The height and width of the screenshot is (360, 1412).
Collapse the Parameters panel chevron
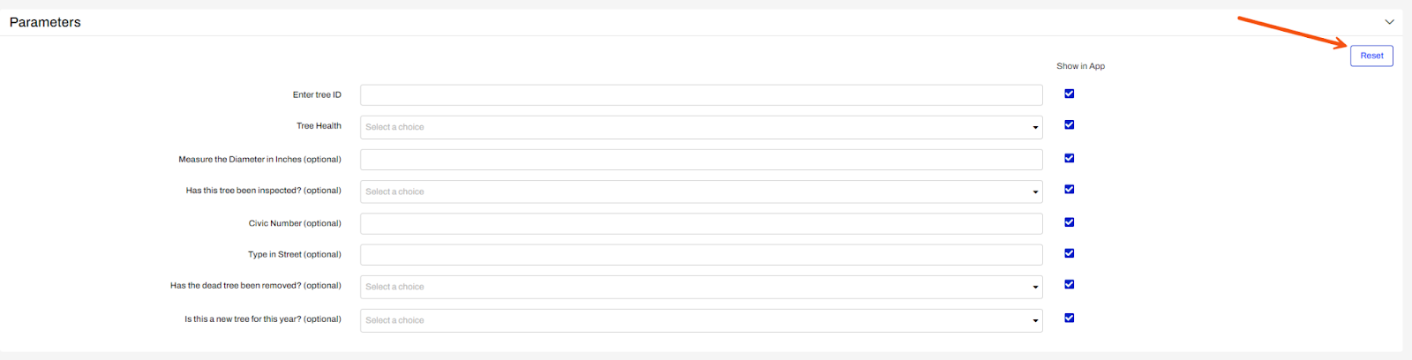pyautogui.click(x=1389, y=22)
